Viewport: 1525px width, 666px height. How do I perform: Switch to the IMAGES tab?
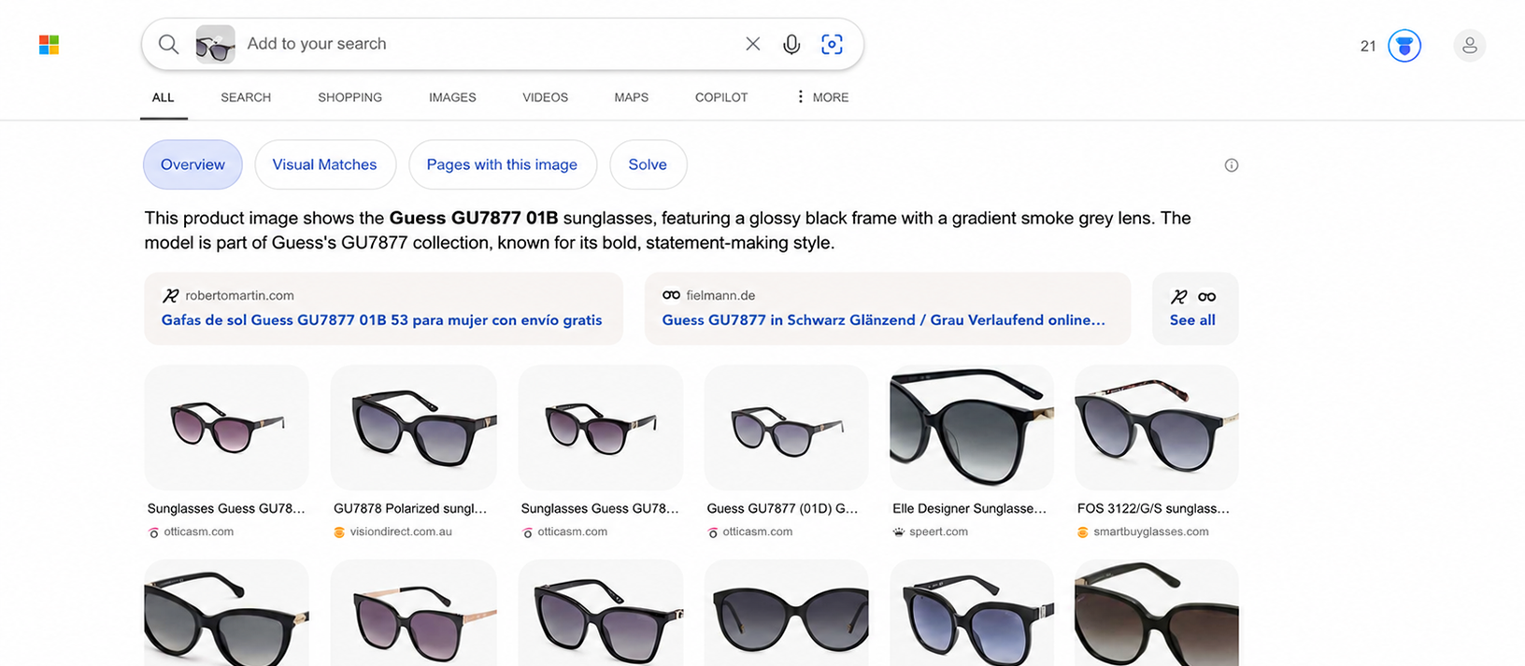(x=452, y=97)
